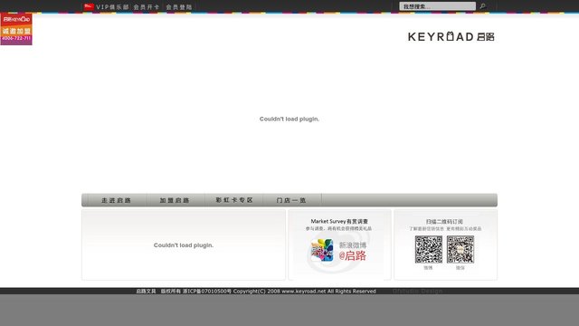Focus the 我想搜索 search field

tap(437, 6)
